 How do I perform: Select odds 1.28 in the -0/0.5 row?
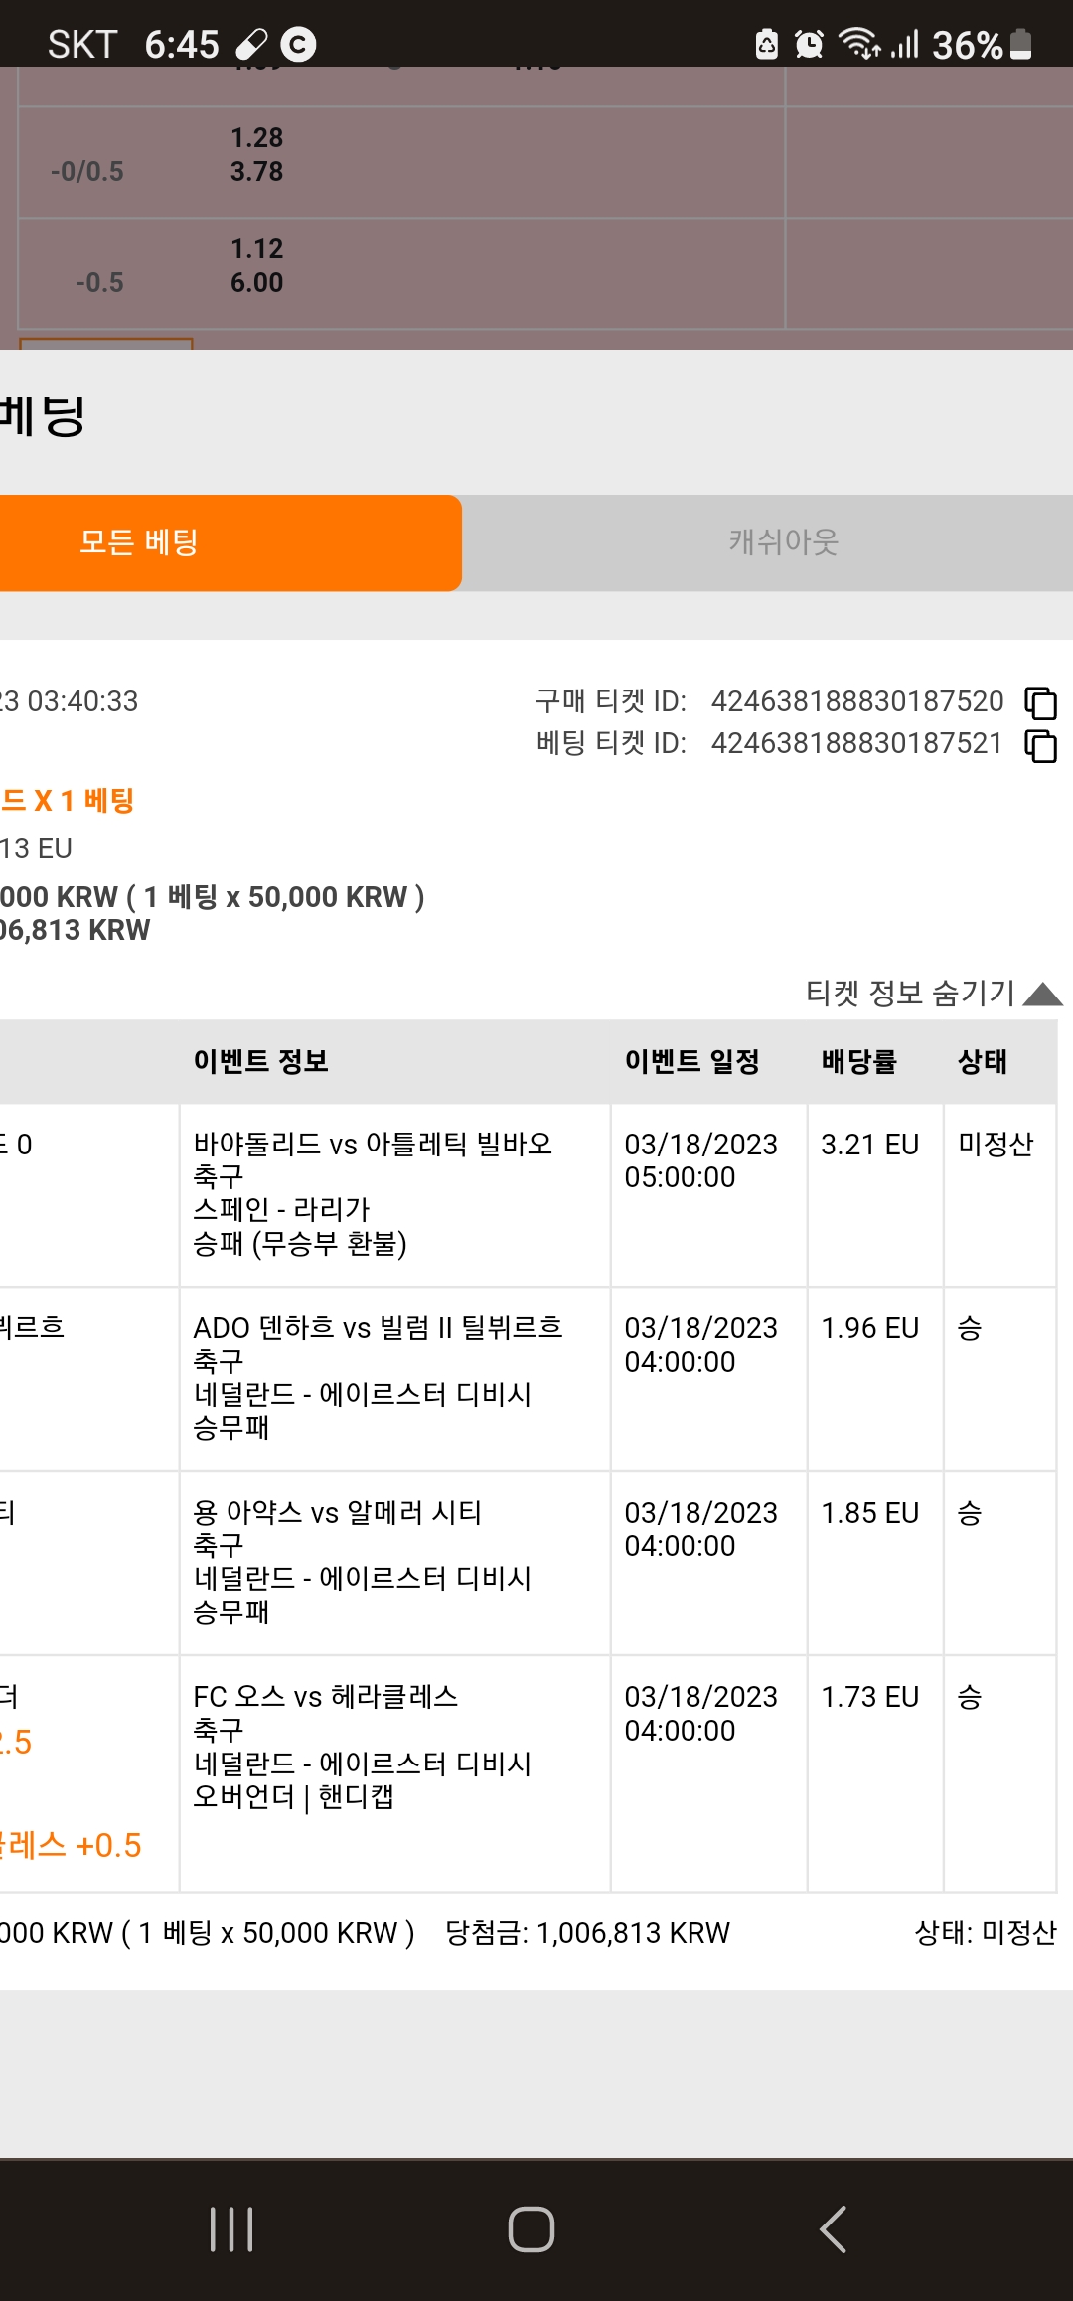coord(257,137)
